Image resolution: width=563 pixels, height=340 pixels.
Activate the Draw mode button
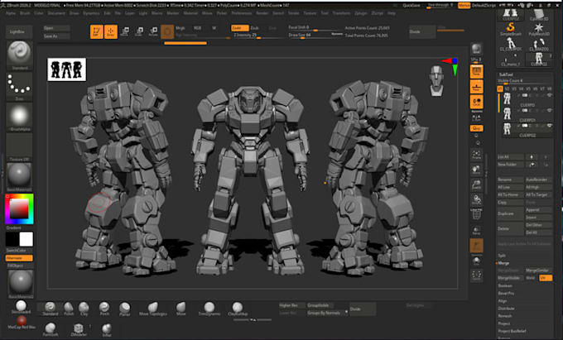click(111, 32)
